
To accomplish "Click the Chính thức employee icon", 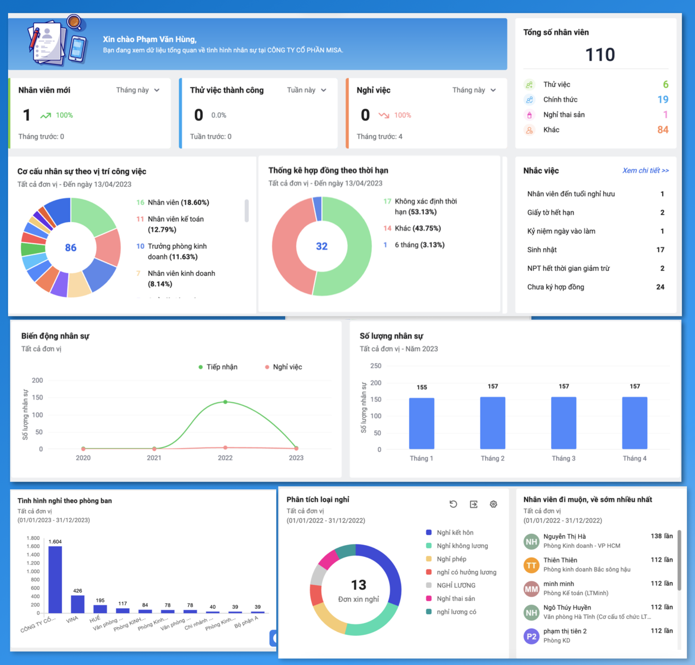I will coord(529,100).
